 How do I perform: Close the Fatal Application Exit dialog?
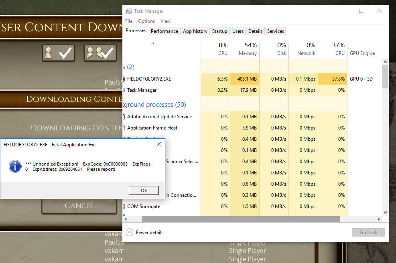coord(158,144)
